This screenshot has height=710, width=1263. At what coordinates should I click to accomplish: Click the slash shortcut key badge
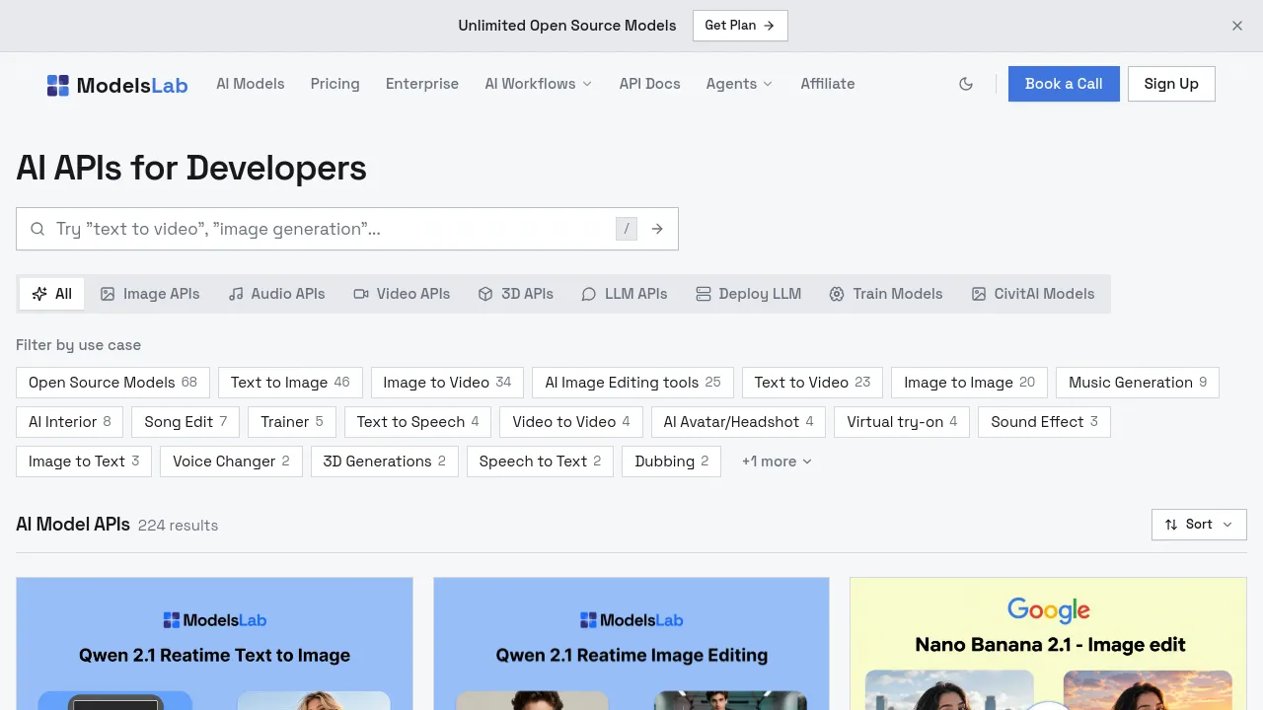pos(627,229)
